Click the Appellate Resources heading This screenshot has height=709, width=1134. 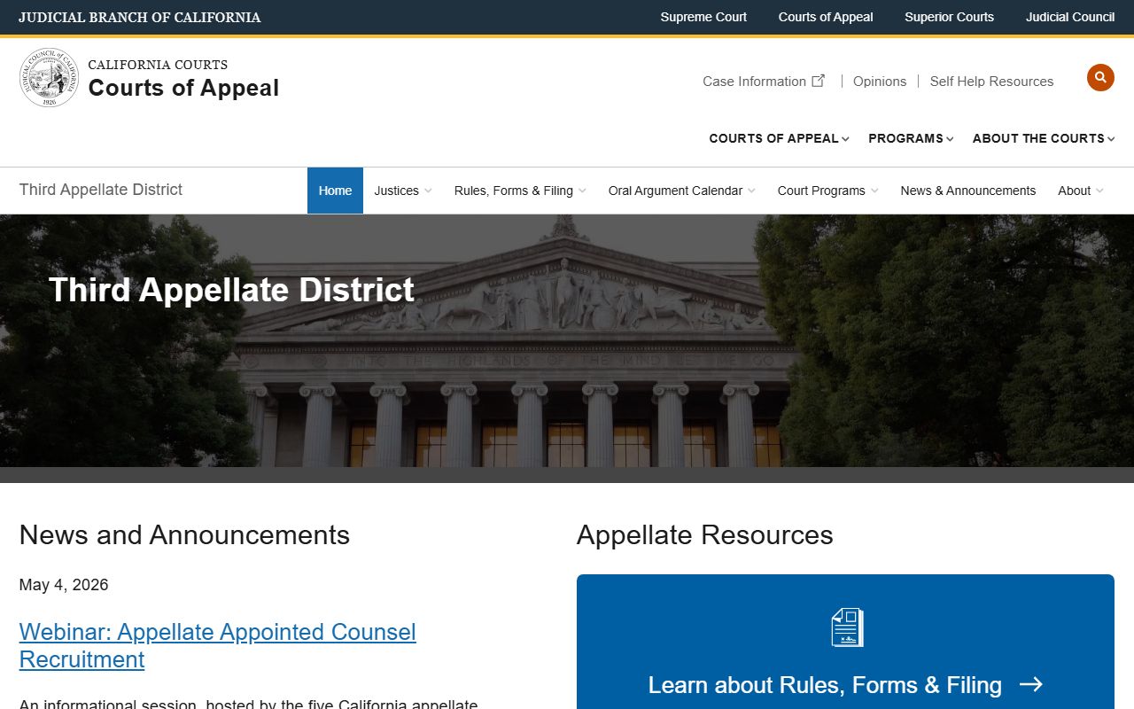pyautogui.click(x=704, y=534)
